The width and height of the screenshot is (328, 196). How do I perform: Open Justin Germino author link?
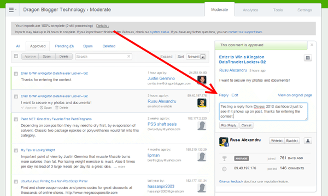(x=161, y=78)
